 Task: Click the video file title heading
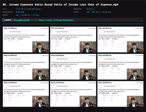coord(61,4)
